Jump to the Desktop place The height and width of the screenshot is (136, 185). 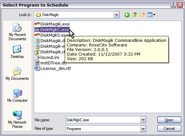coord(17,52)
